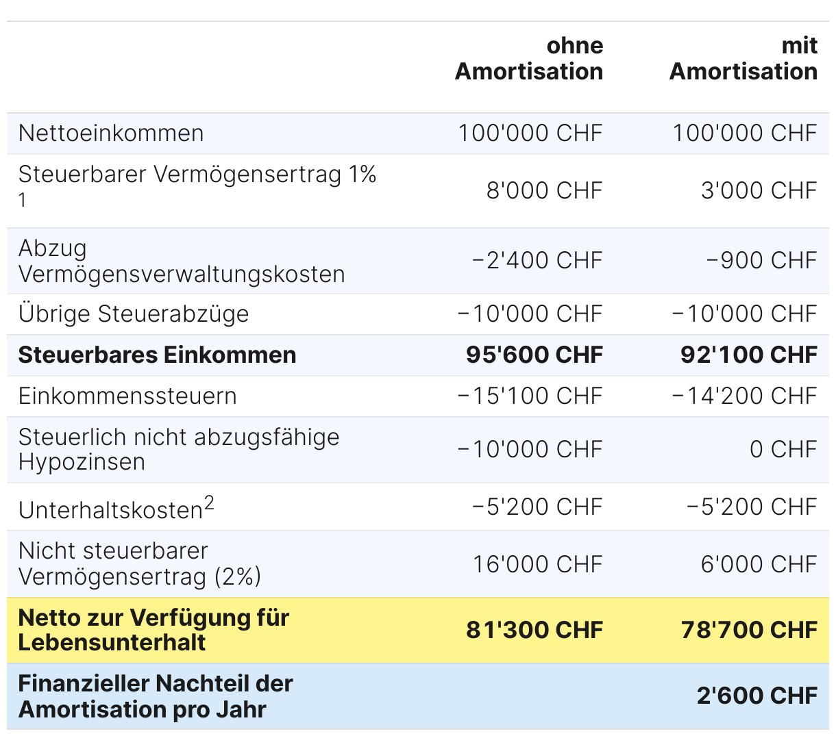Viewport: 836px width, 738px height.
Task: Select the "mit Amortisation" column header
Action: (x=743, y=58)
